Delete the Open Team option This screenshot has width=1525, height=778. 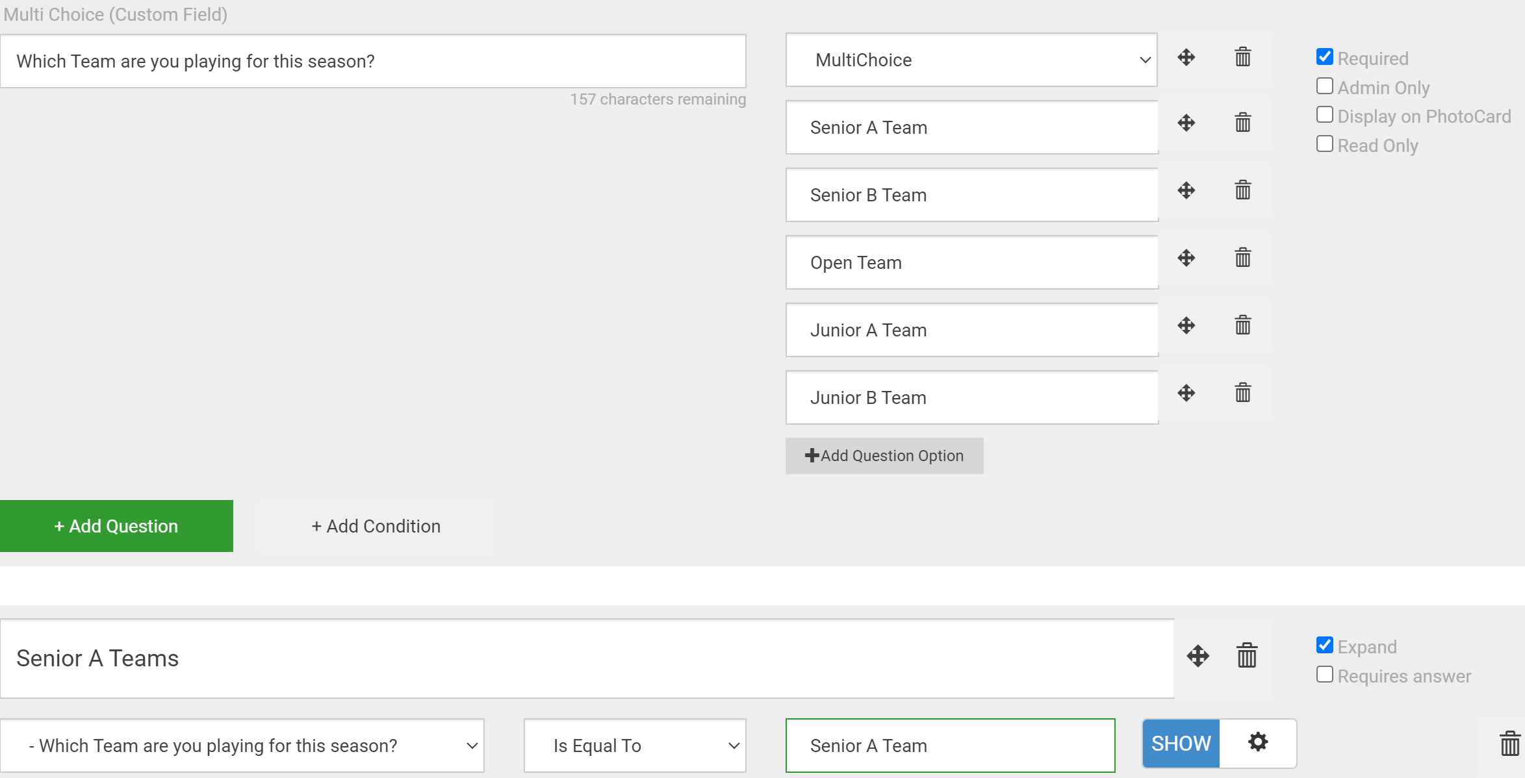click(x=1242, y=258)
